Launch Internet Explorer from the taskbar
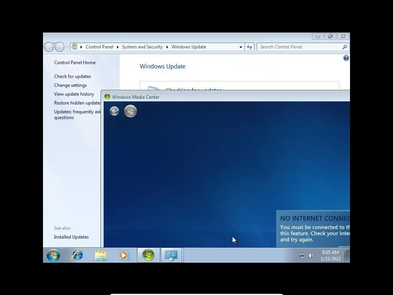Screen dimensions: 393x295 [x=77, y=255]
